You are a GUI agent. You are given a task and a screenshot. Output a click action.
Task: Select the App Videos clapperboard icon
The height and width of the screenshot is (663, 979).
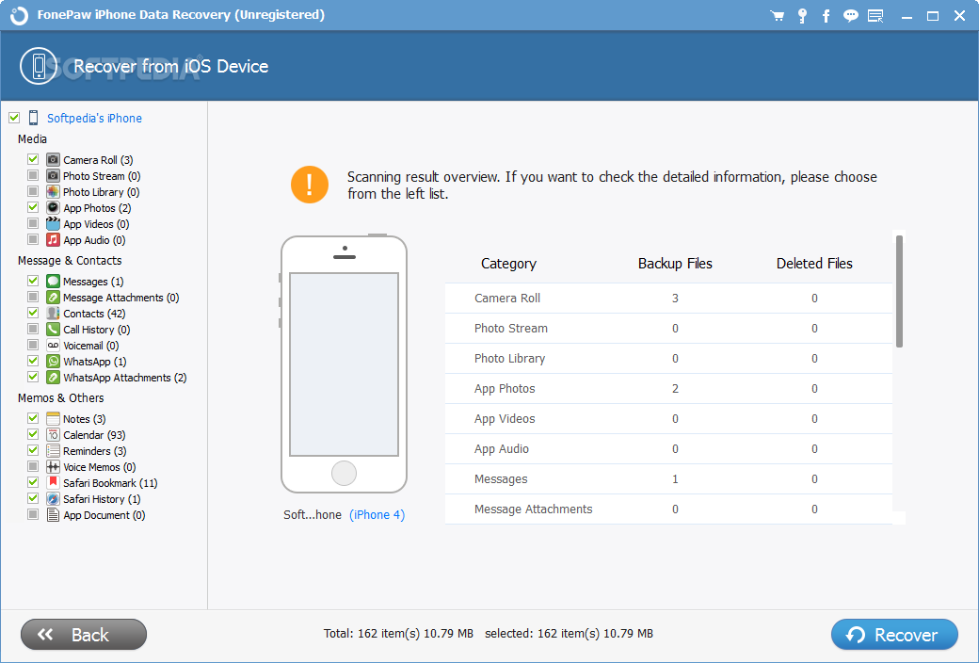(53, 224)
